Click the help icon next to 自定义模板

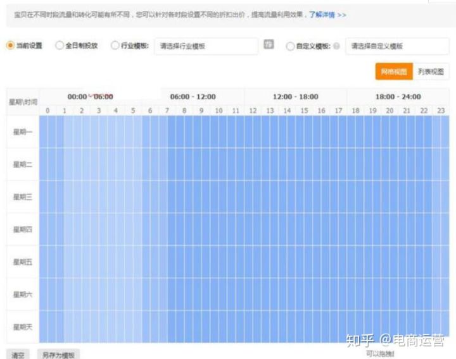click(336, 46)
